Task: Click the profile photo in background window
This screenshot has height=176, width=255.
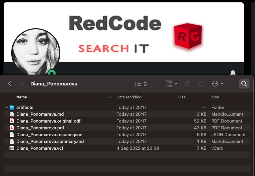Action: (36, 52)
